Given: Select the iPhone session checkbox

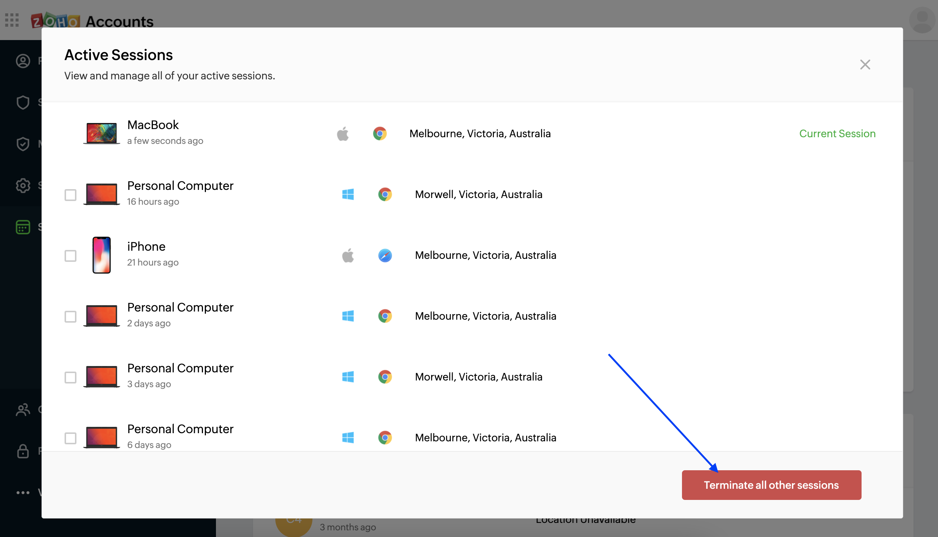Looking at the screenshot, I should [x=70, y=256].
